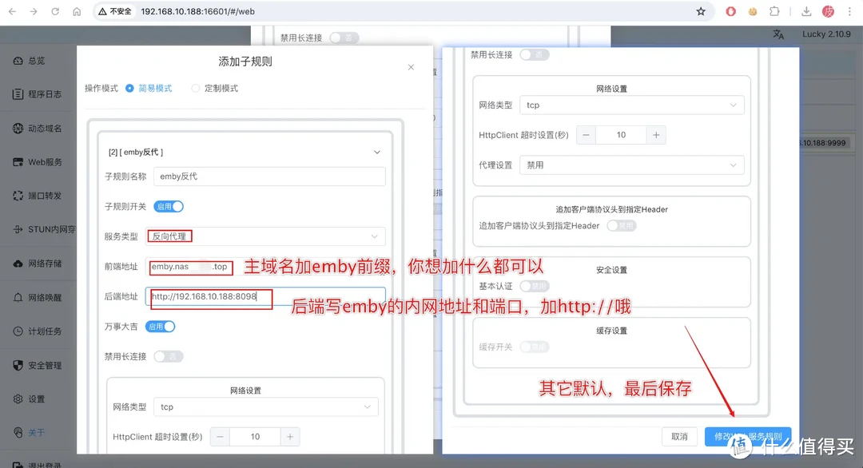The width and height of the screenshot is (863, 468).
Task: Click the 关于 sidebar icon
Action: [x=18, y=432]
